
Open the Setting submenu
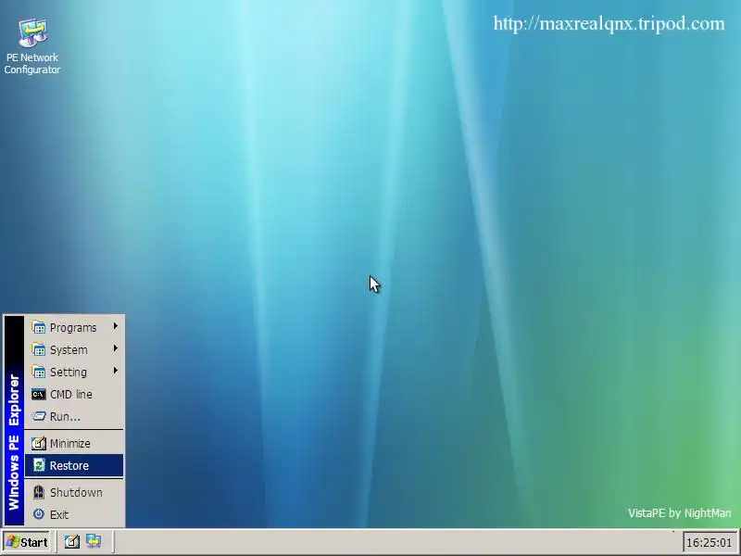[74, 372]
